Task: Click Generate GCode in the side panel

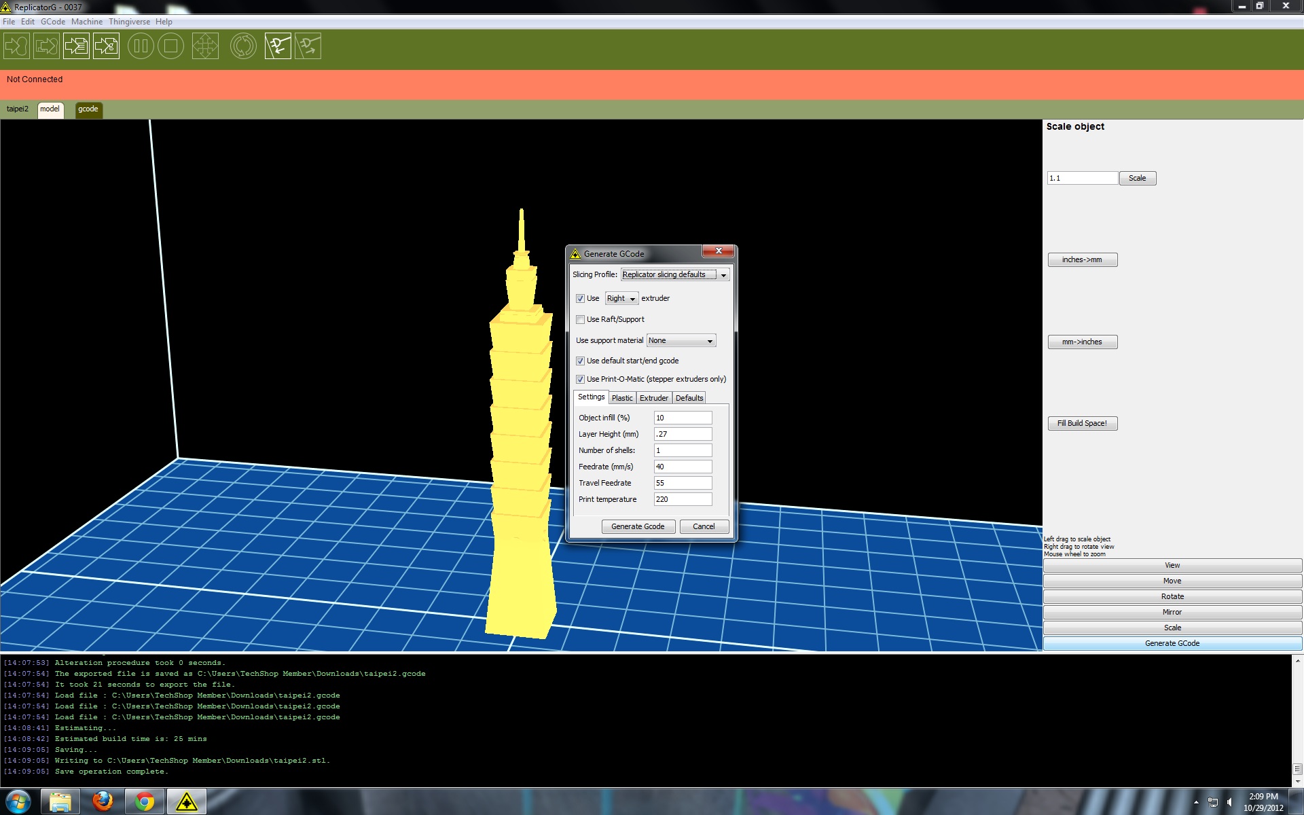Action: click(1172, 643)
